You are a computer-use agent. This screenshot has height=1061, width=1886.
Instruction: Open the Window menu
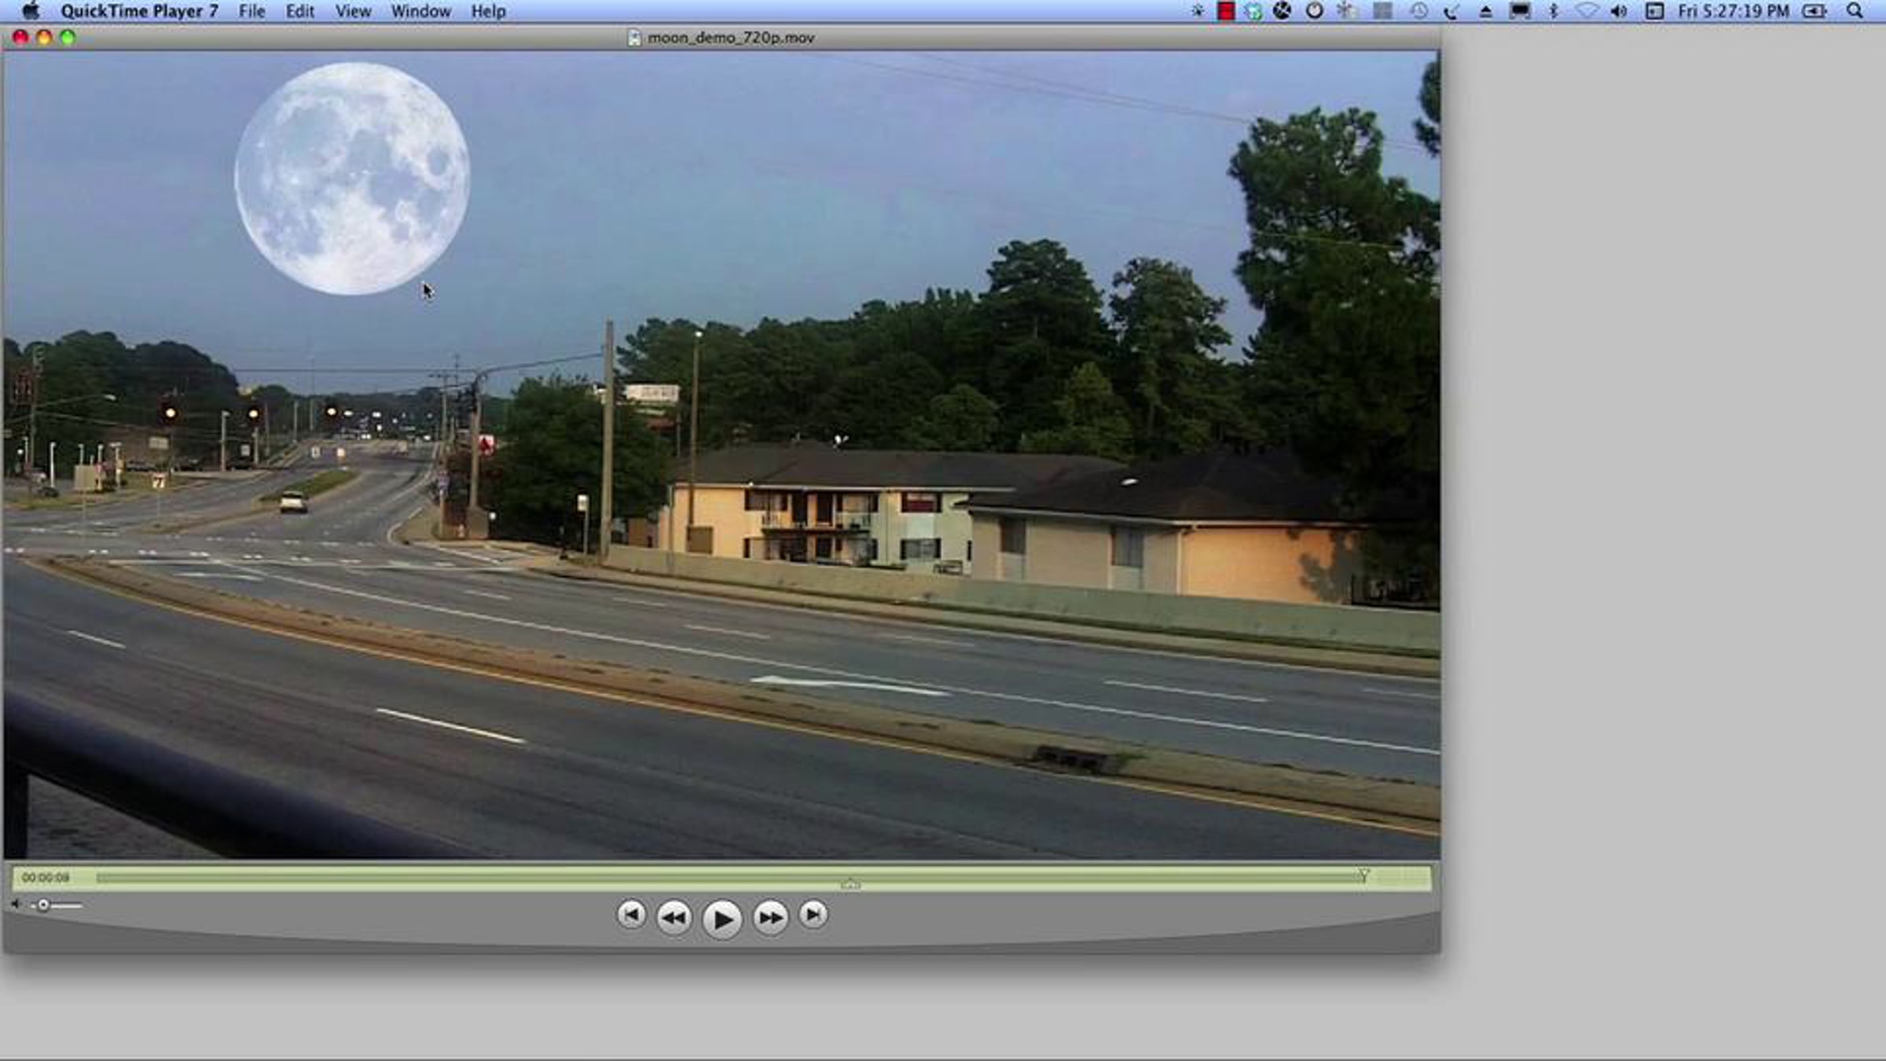[x=420, y=11]
